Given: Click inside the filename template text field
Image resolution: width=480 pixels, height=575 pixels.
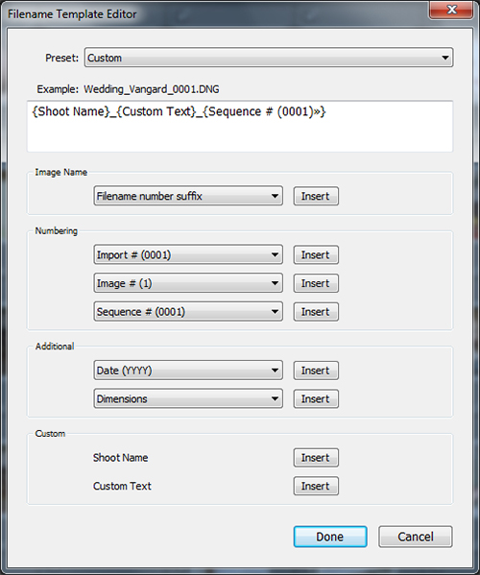Looking at the screenshot, I should [x=240, y=126].
